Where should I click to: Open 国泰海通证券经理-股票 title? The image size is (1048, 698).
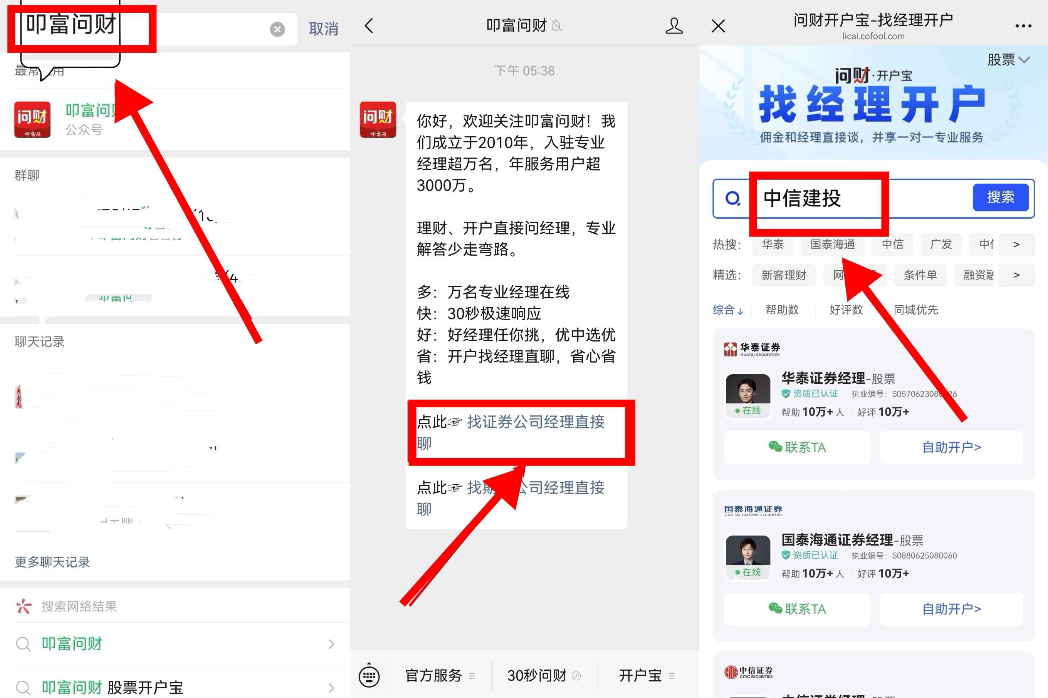(852, 540)
